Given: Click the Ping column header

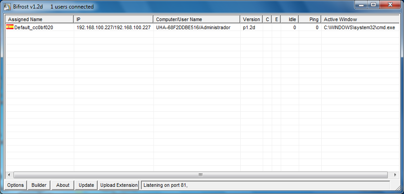Looking at the screenshot, I should click(309, 19).
